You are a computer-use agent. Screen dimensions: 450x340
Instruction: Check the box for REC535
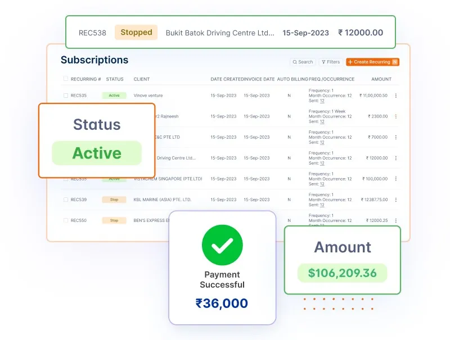pyautogui.click(x=66, y=96)
